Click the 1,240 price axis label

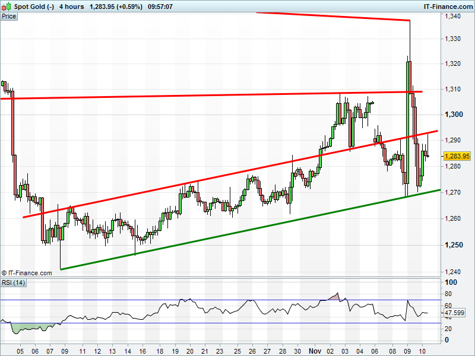point(452,272)
